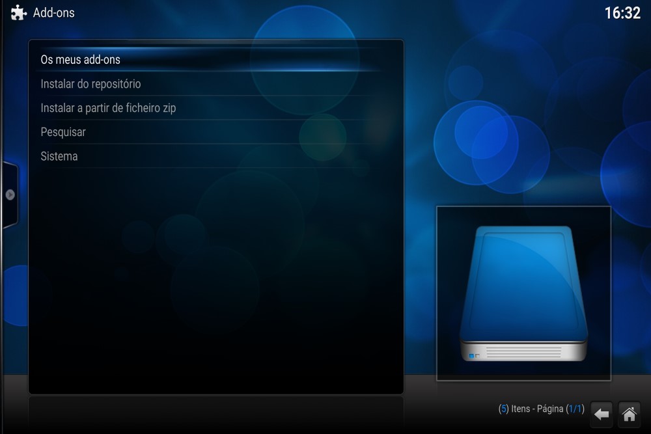Click the empty list area below Sistema
Screen dimensions: 651x434
tap(215, 273)
